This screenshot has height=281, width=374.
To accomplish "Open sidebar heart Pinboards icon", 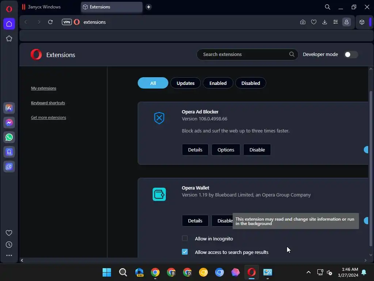I will click(x=9, y=233).
